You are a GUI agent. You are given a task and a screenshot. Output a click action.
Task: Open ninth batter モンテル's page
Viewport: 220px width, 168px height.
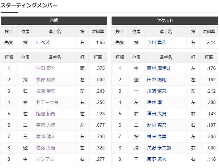point(45,159)
